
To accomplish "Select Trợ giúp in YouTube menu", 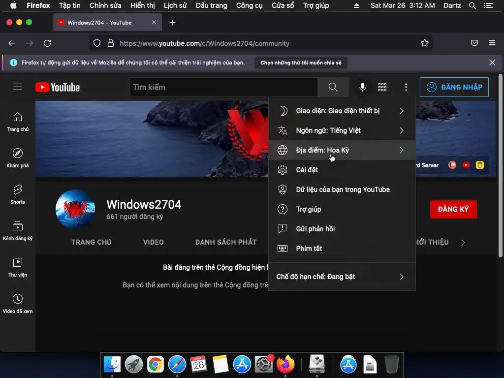I will tap(342, 209).
